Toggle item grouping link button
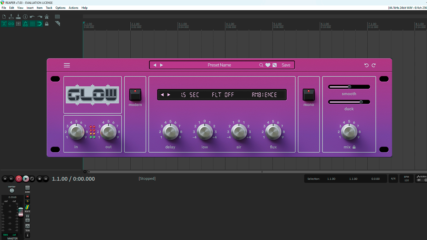This screenshot has width=427, height=240. (11, 24)
